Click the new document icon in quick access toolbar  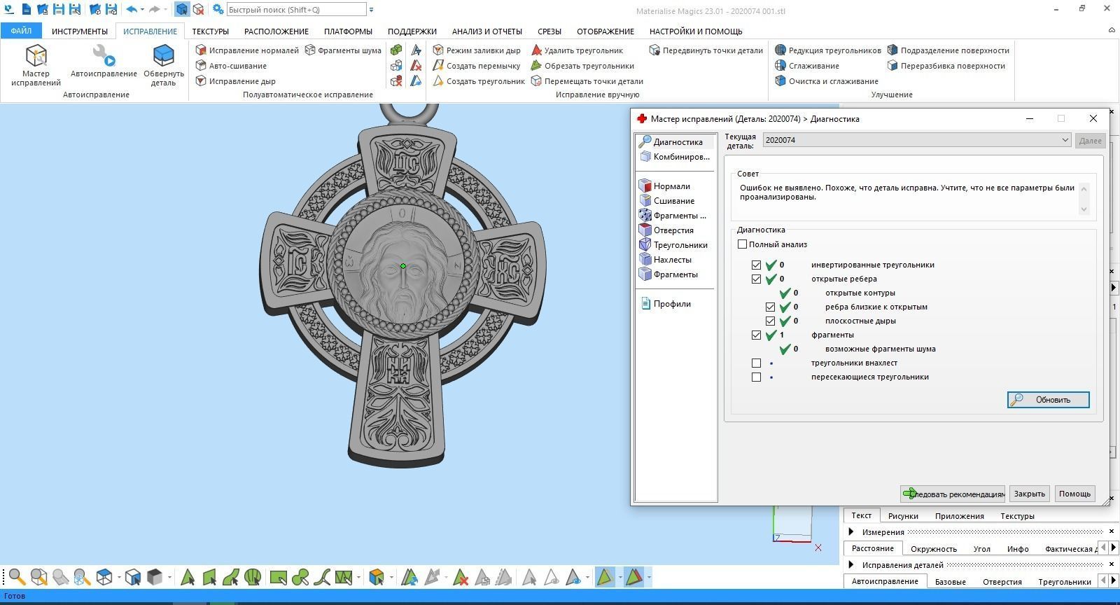point(27,10)
